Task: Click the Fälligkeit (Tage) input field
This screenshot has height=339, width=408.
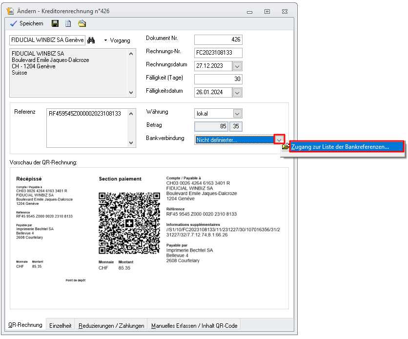Action: click(x=218, y=79)
